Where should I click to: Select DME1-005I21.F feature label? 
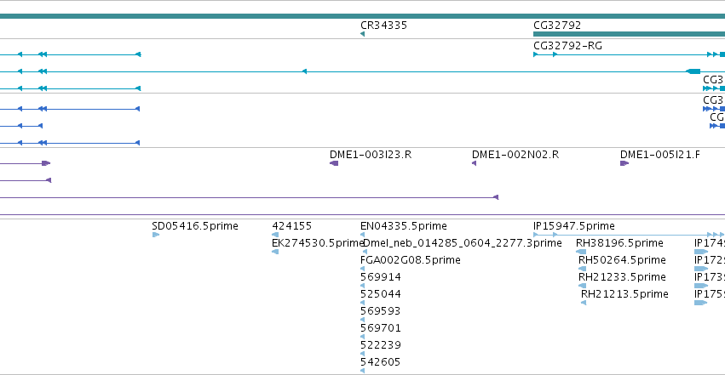[x=659, y=155]
